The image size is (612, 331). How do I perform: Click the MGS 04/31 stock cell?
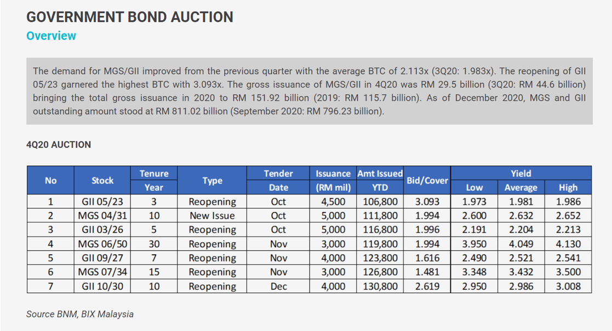[102, 215]
